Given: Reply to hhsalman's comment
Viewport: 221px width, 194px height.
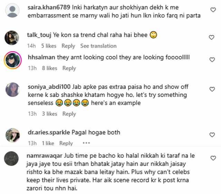Looking at the screenshot, I should tap(69, 68).
